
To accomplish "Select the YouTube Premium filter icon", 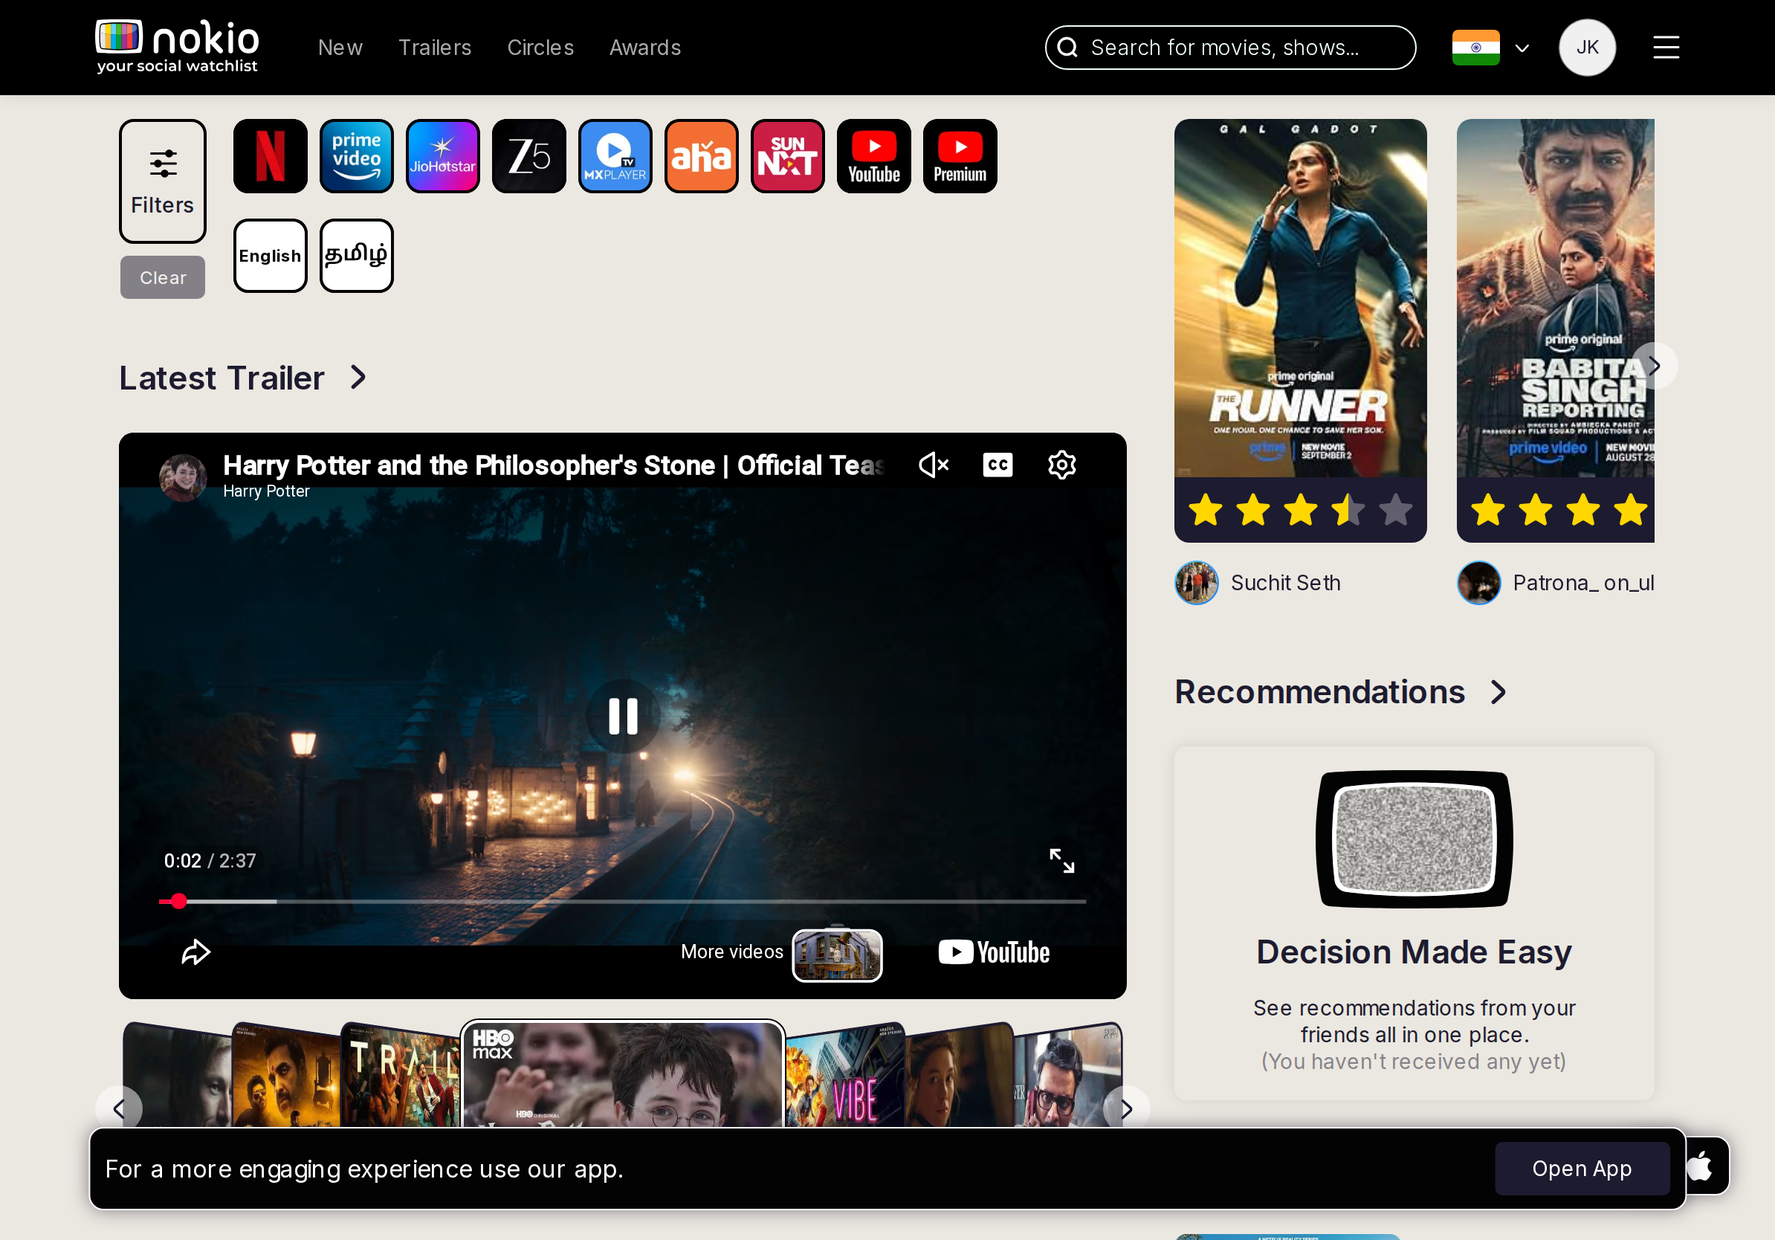I will click(960, 156).
